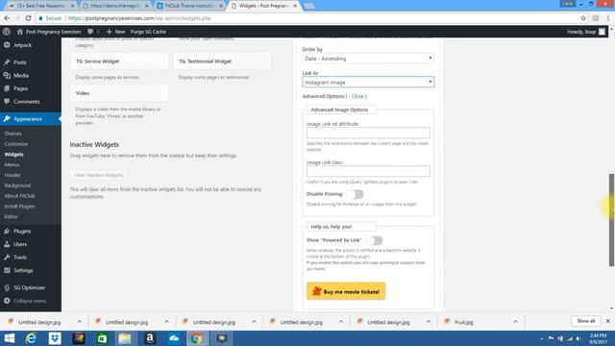Open File Explorer from taskbar

[125, 338]
